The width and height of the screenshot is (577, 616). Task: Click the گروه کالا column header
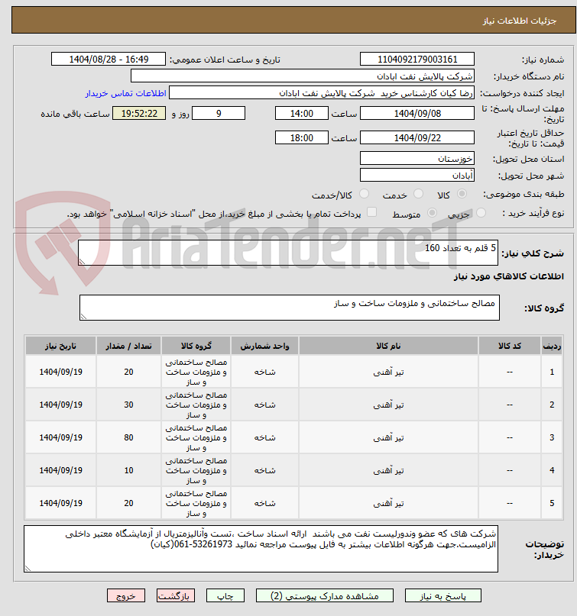[x=196, y=346]
